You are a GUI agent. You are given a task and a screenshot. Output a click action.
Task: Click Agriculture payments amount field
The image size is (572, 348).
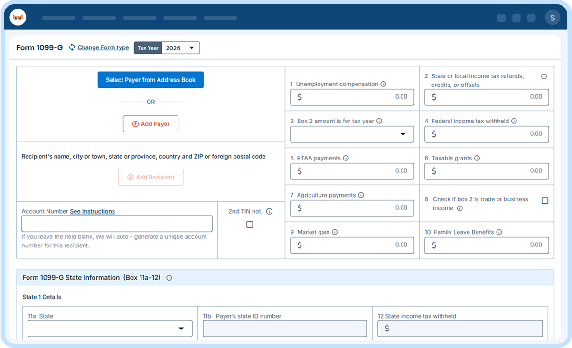click(x=352, y=208)
